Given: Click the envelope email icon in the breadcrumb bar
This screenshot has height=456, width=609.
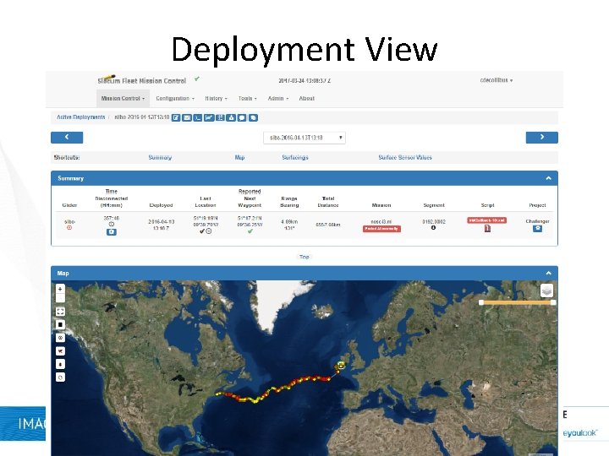Looking at the screenshot, I should (x=187, y=117).
